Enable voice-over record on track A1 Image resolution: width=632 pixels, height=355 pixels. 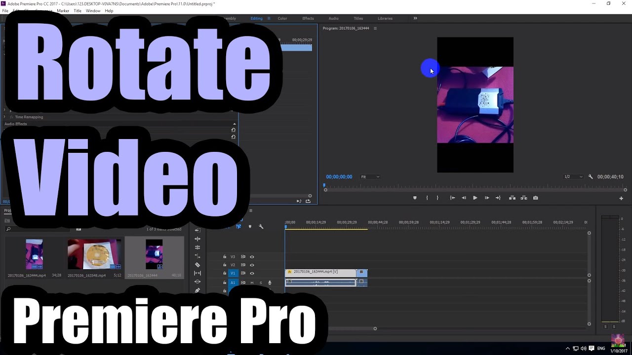pos(270,283)
